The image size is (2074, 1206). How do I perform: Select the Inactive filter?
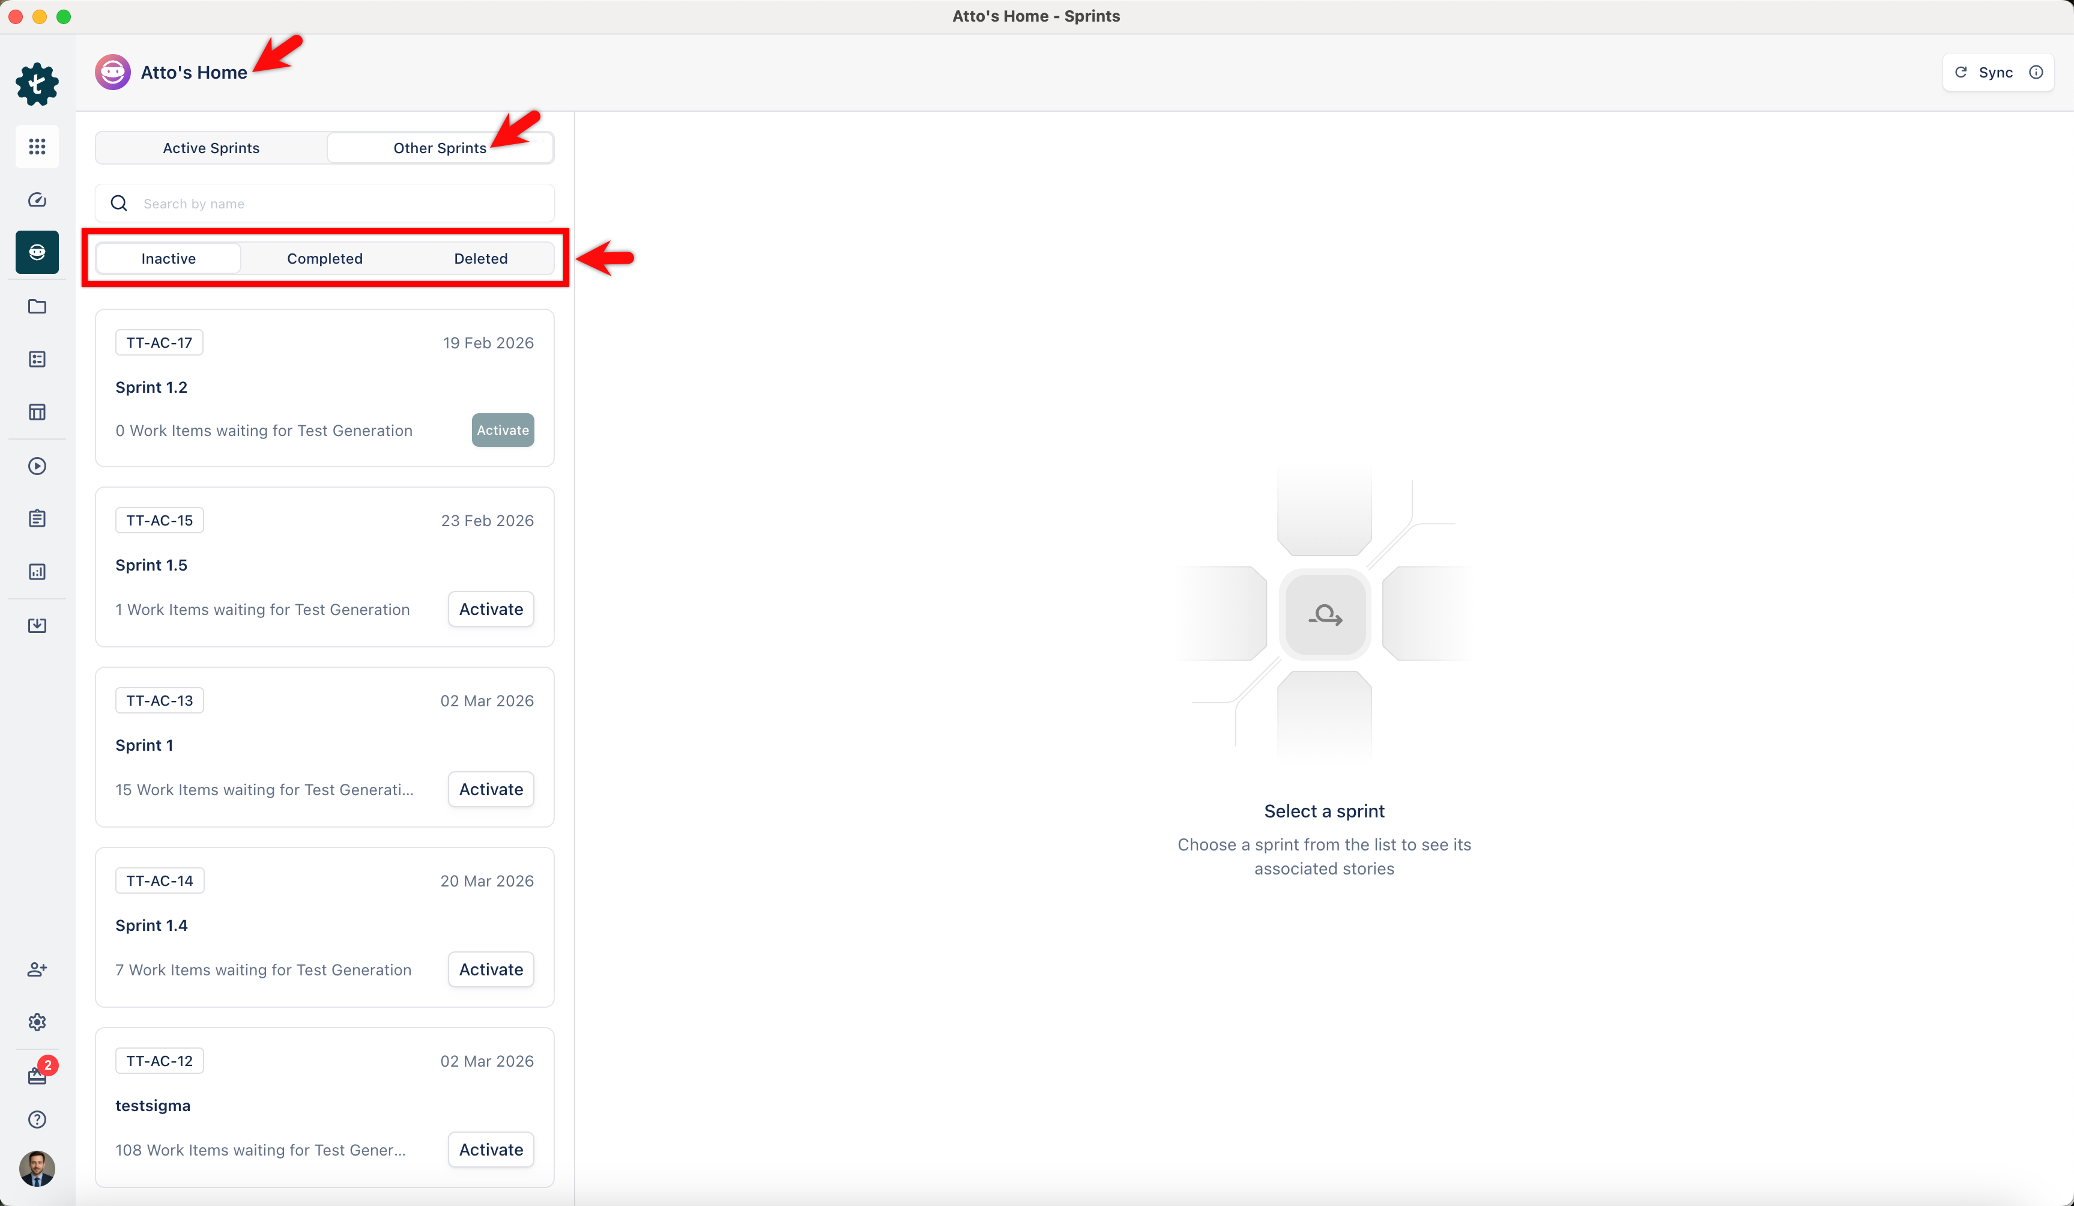168,258
